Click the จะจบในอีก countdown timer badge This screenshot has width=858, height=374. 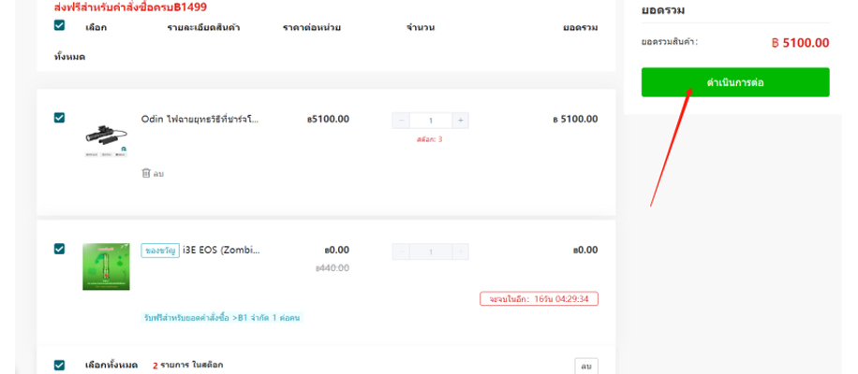539,299
